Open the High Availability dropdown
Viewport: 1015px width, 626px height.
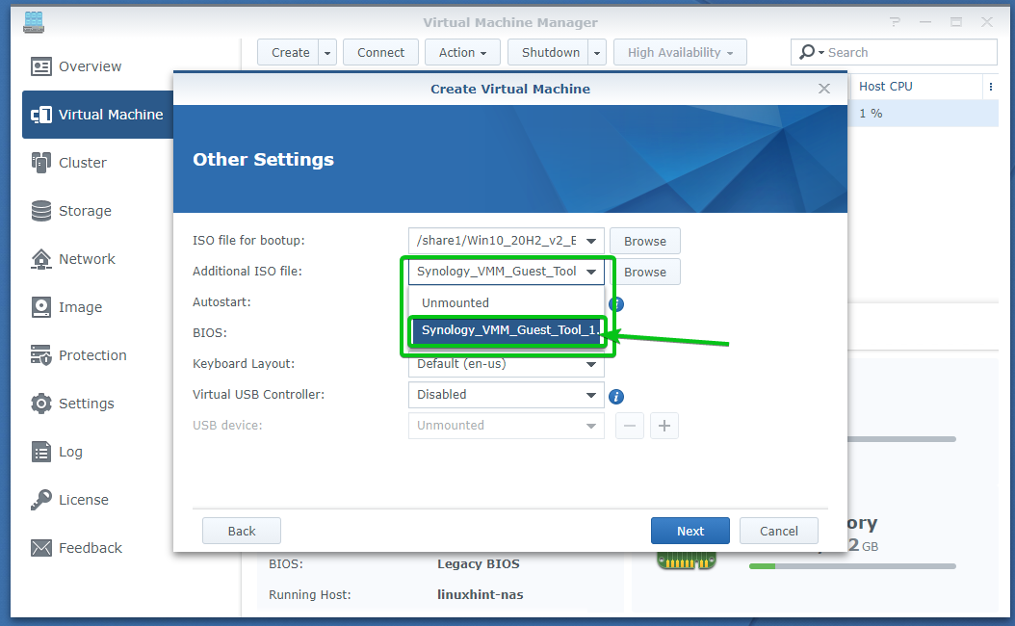coord(680,52)
